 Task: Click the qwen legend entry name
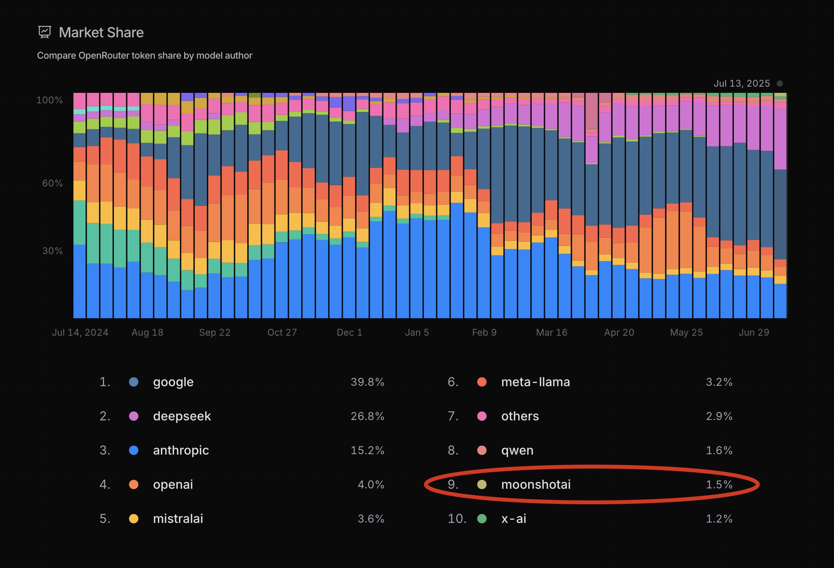click(x=517, y=450)
